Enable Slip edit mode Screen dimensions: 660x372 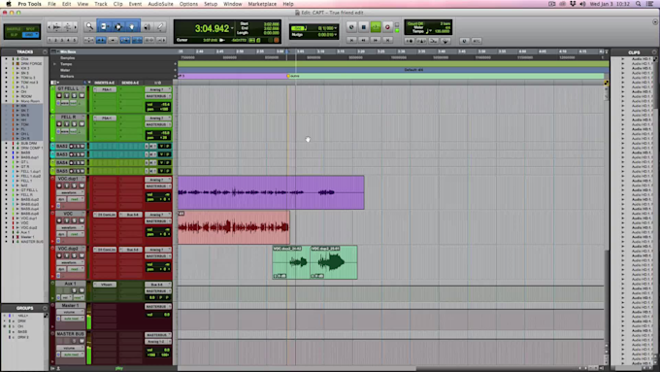(x=14, y=35)
